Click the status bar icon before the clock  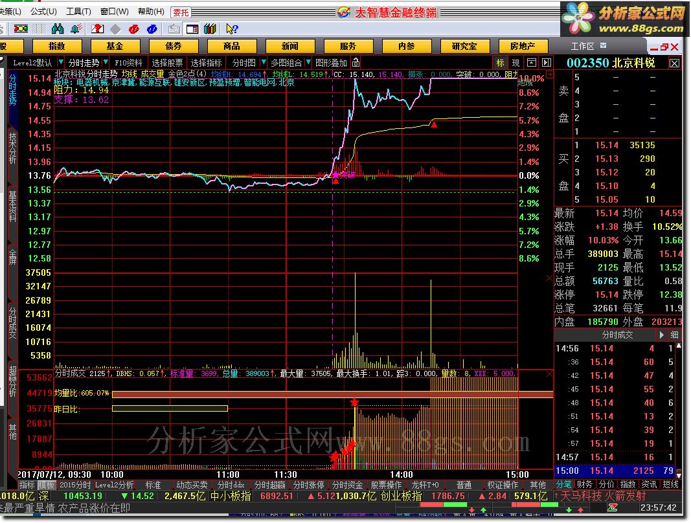tap(612, 508)
